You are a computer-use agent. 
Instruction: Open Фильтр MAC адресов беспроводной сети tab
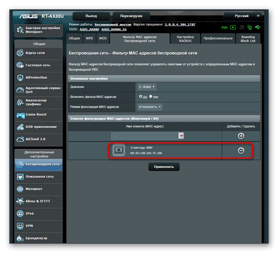140,39
